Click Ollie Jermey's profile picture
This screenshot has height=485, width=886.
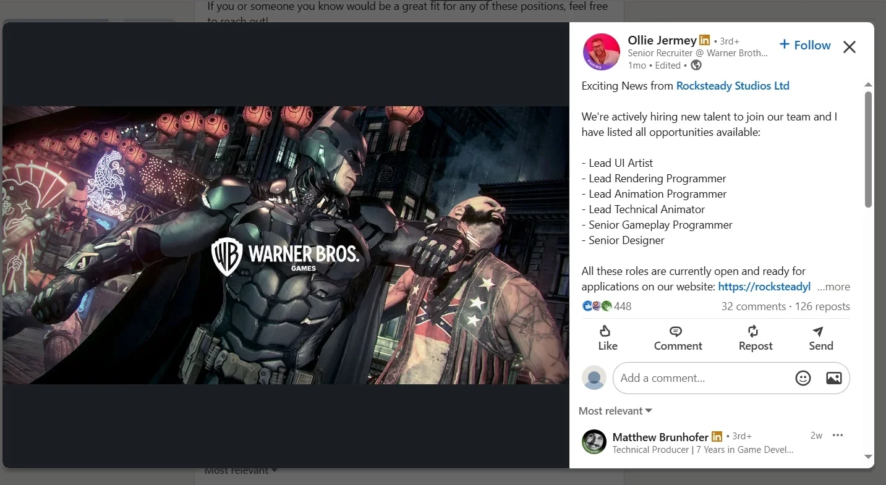pyautogui.click(x=601, y=52)
